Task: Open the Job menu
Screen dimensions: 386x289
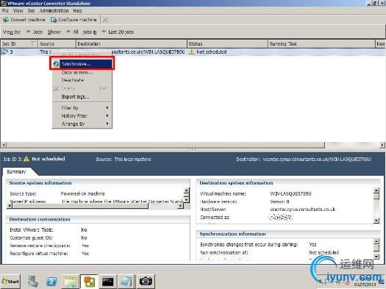Action: click(x=32, y=11)
